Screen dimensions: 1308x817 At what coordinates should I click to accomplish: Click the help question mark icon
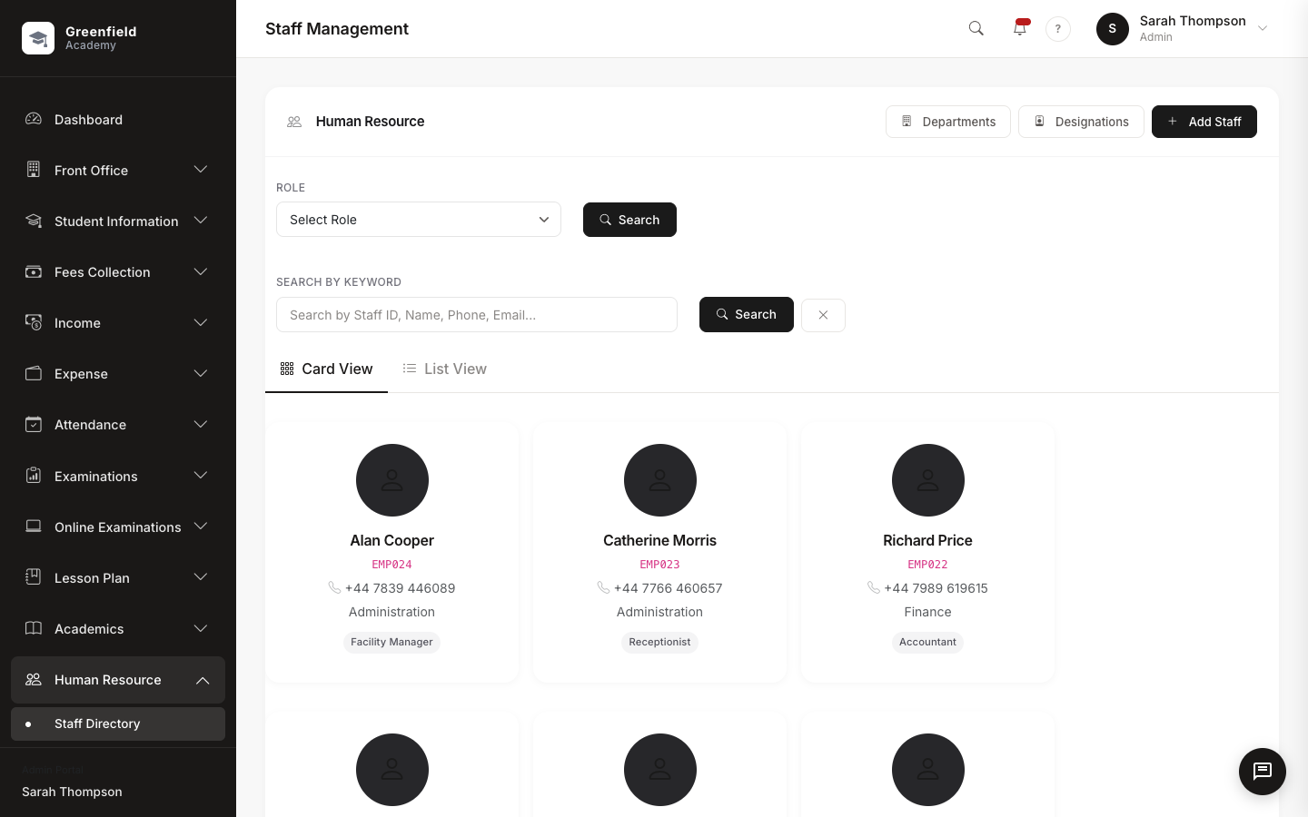pyautogui.click(x=1058, y=29)
